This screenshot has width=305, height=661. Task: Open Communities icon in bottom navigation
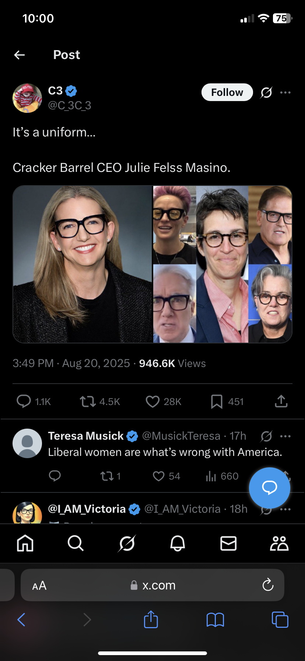(279, 543)
